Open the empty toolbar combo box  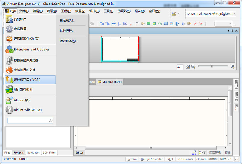click(223, 24)
